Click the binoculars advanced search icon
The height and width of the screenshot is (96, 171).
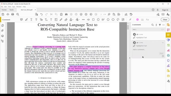pyautogui.click(x=66, y=14)
